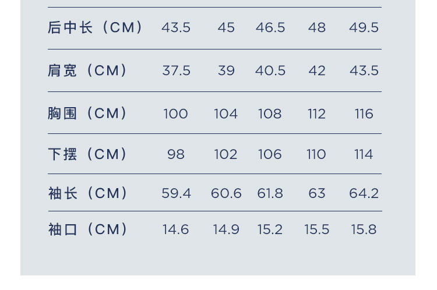437x290 pixels.
Task: Select the 肩宽 (CM) row label
Action: [87, 70]
